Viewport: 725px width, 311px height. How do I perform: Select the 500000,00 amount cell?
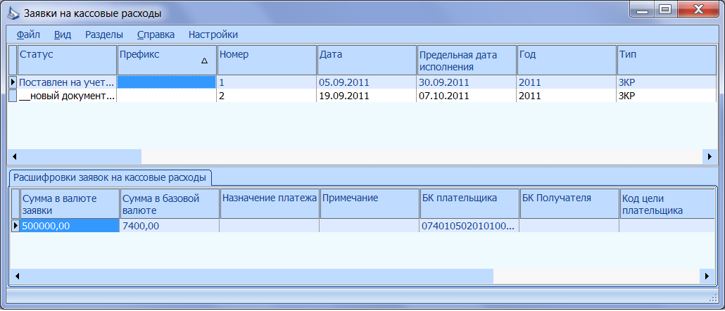pyautogui.click(x=70, y=225)
